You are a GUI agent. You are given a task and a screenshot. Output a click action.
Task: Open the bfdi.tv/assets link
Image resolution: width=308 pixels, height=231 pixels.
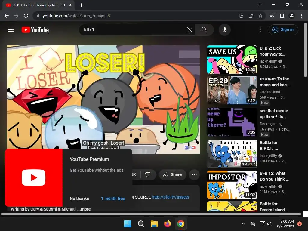point(171,197)
